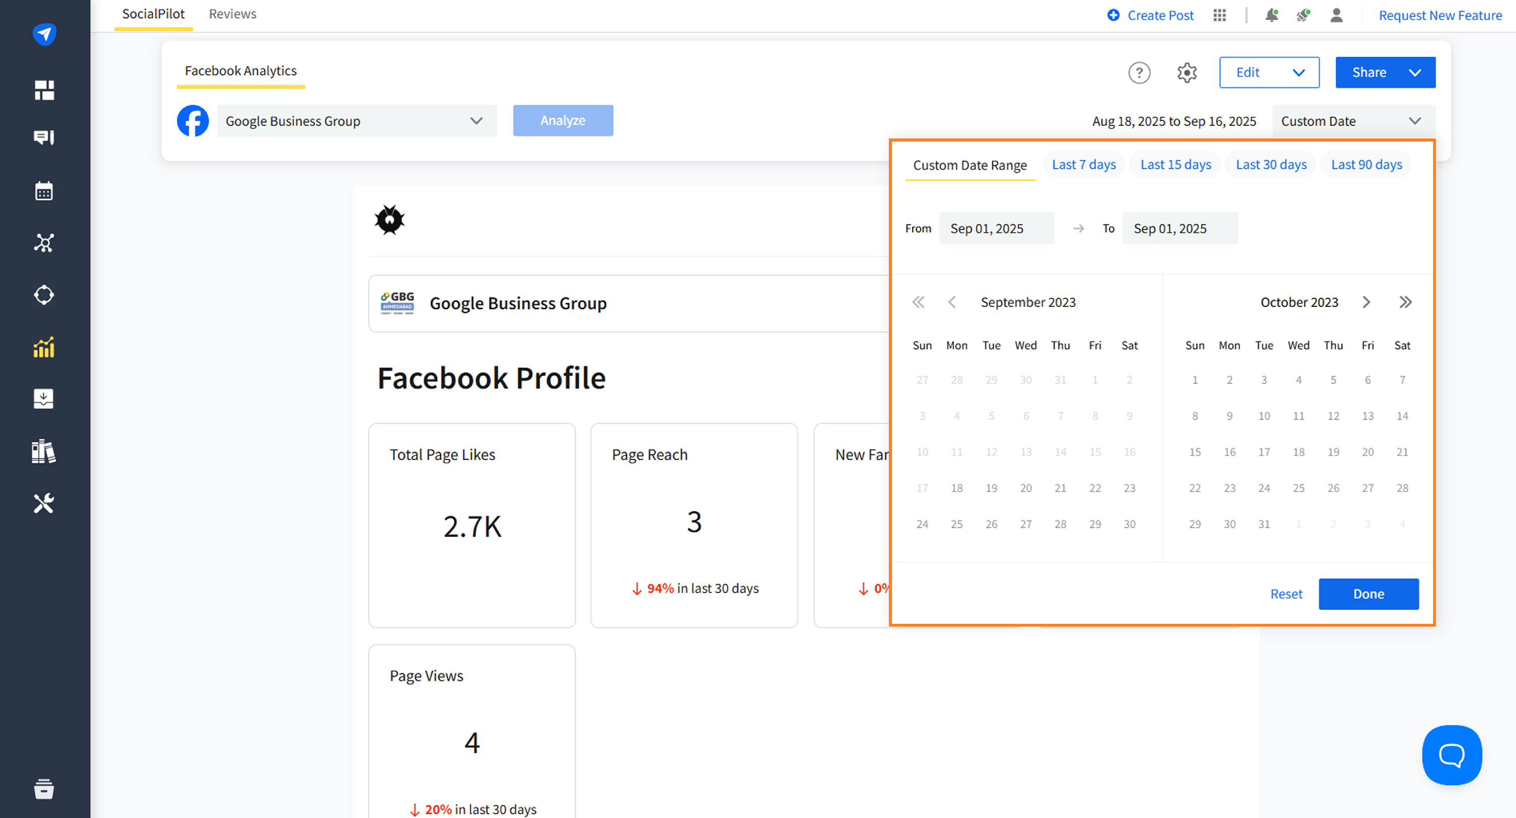Select October 31 in the calendar
Screen dimensions: 1516x818
(x=1264, y=524)
